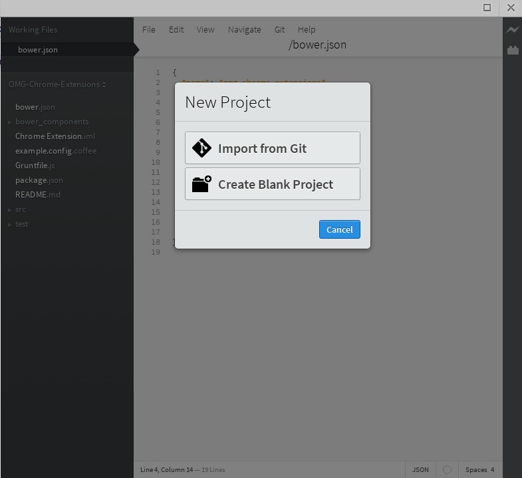The image size is (522, 478).
Task: Open the Navigate menu
Action: [244, 29]
